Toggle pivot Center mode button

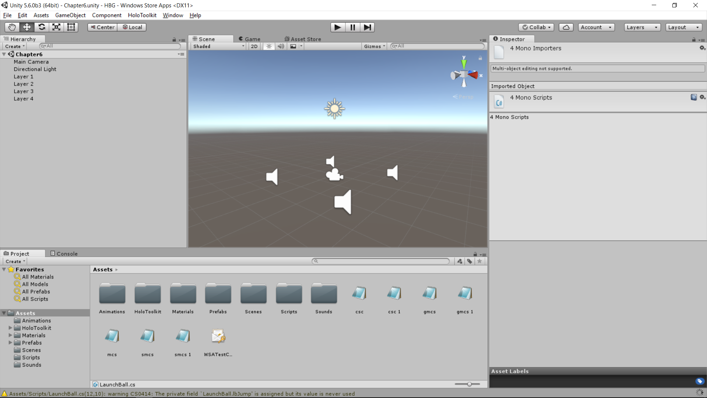click(102, 27)
